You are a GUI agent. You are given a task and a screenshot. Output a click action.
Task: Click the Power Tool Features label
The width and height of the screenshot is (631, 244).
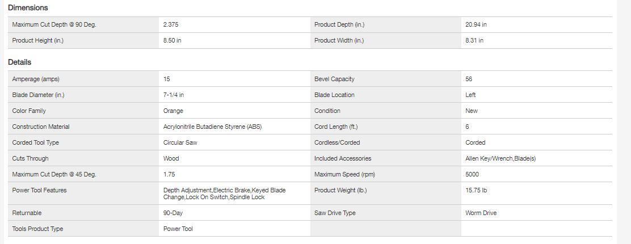(39, 191)
